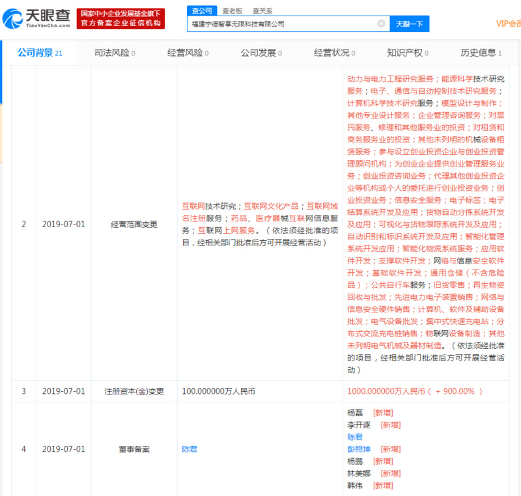Click the red 官方备案企业征信机构 banner
The image size is (521, 496).
pos(120,19)
